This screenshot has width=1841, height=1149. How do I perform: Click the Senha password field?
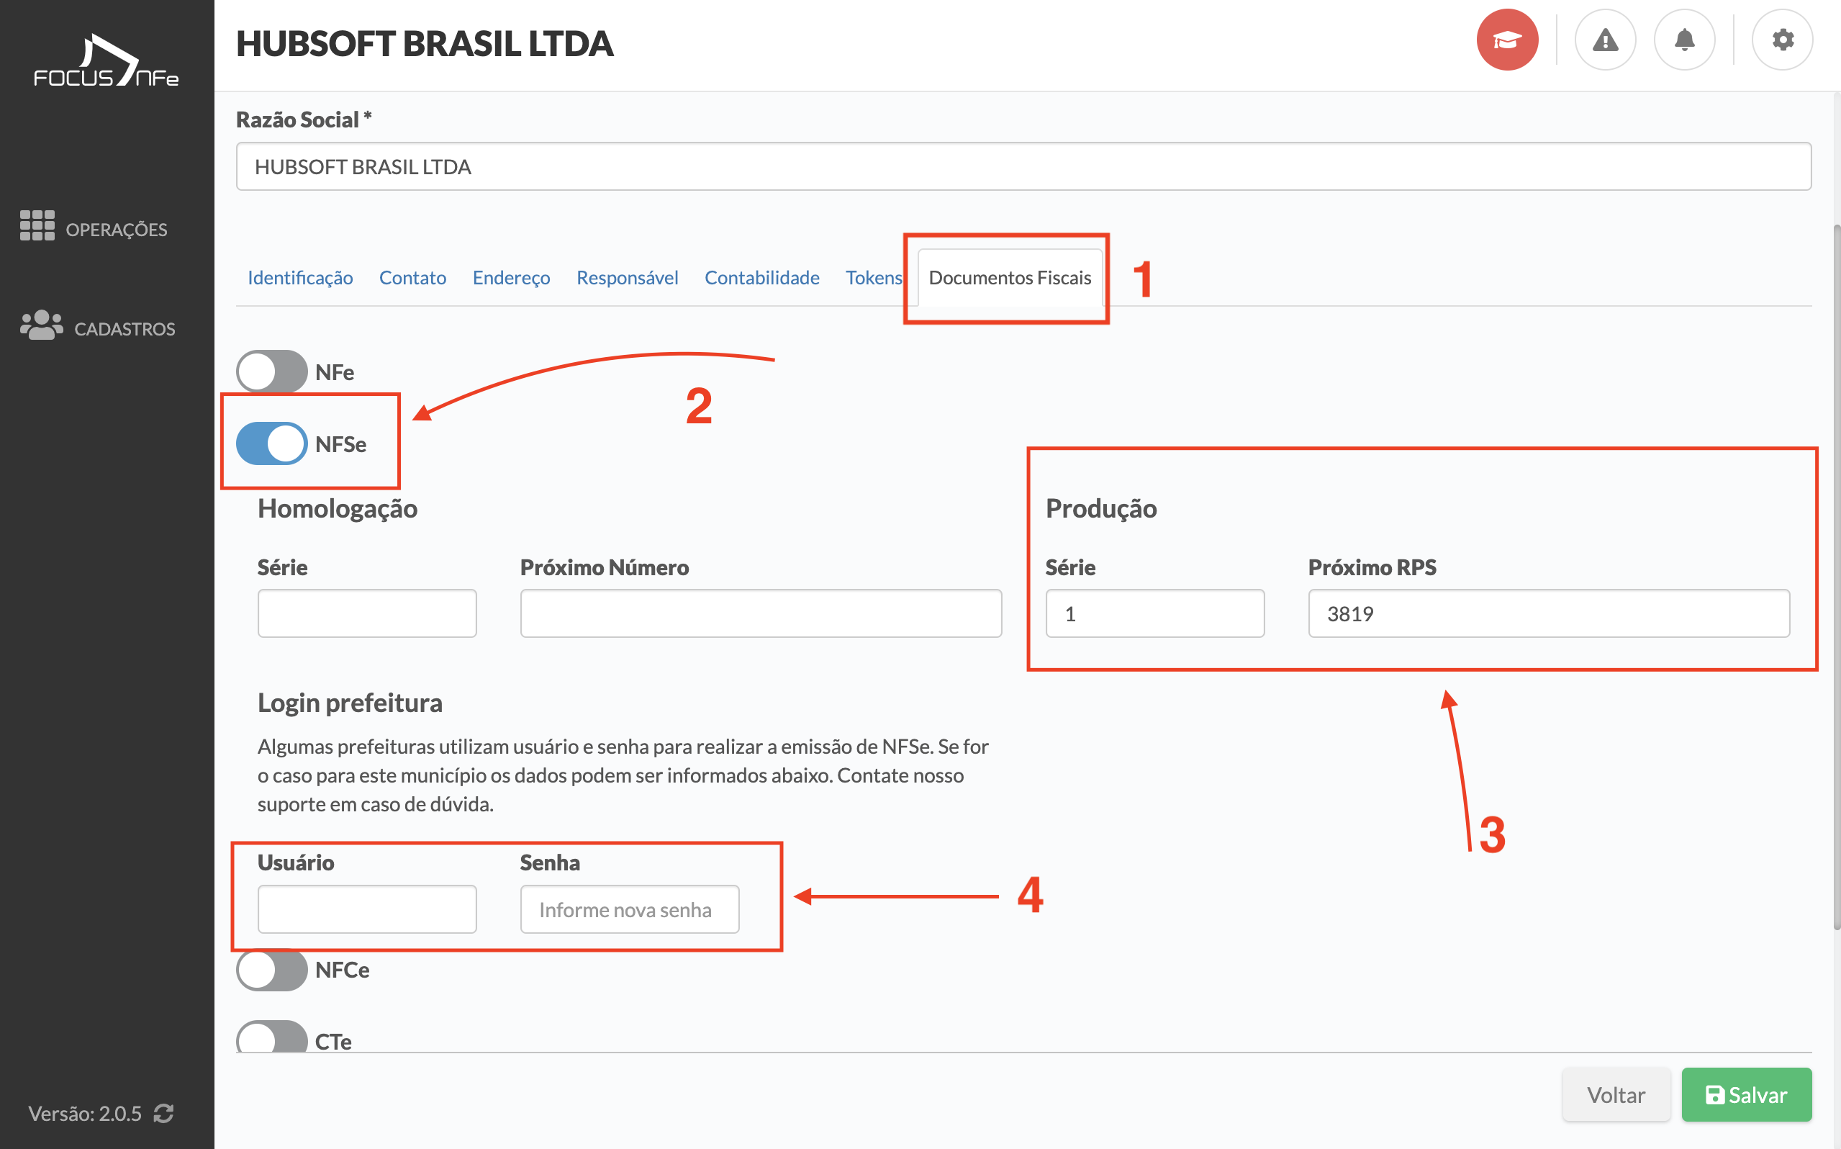629,909
